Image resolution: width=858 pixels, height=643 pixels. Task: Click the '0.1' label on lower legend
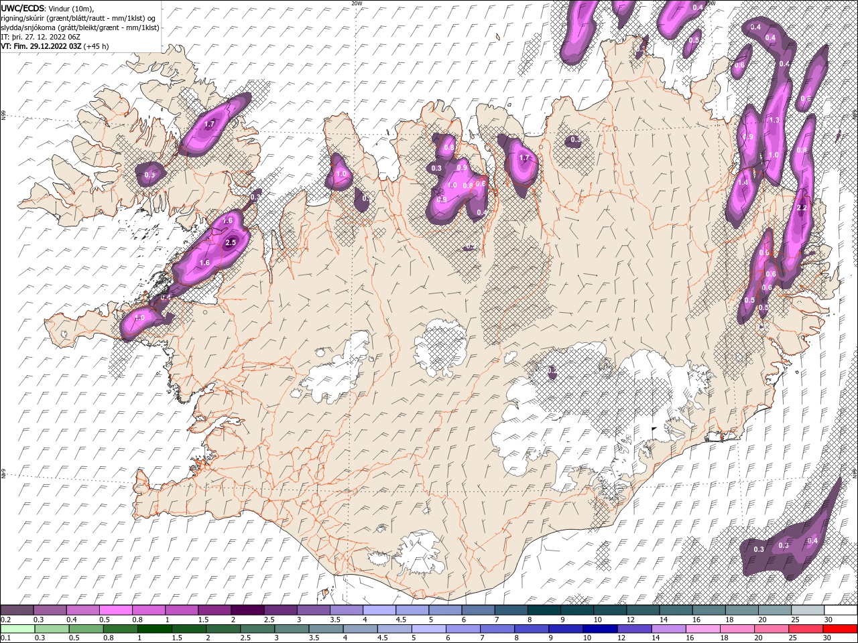pyautogui.click(x=5, y=638)
